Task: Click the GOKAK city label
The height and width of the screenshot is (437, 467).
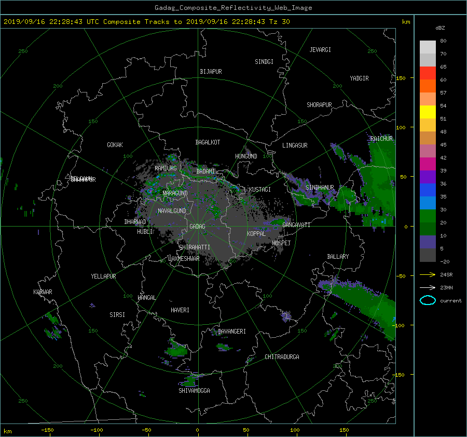Action: [x=115, y=145]
